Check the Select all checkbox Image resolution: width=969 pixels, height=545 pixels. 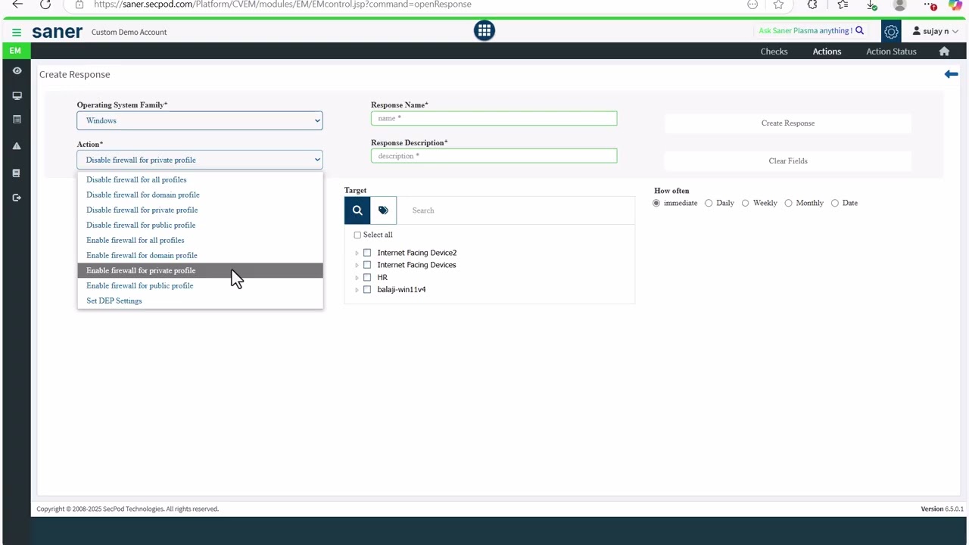point(357,235)
